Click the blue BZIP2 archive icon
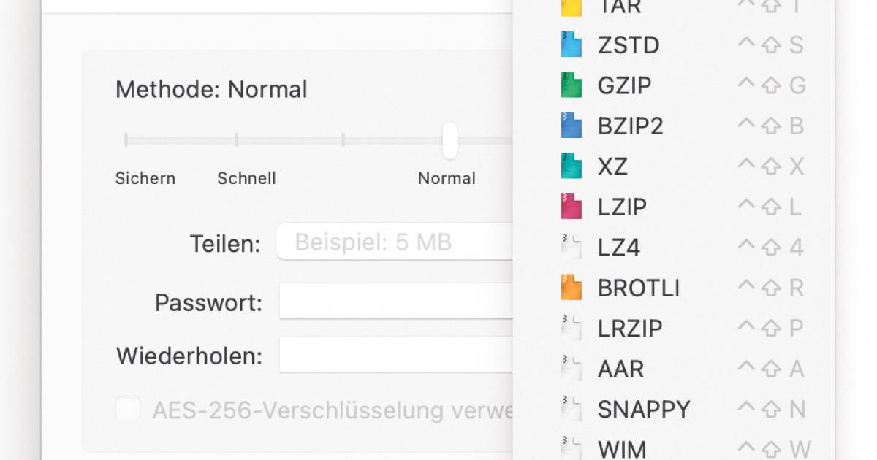 point(571,126)
